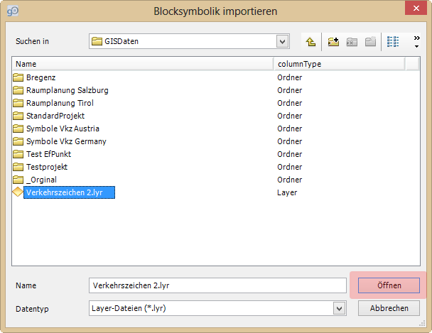Change the file list view mode

pyautogui.click(x=393, y=42)
